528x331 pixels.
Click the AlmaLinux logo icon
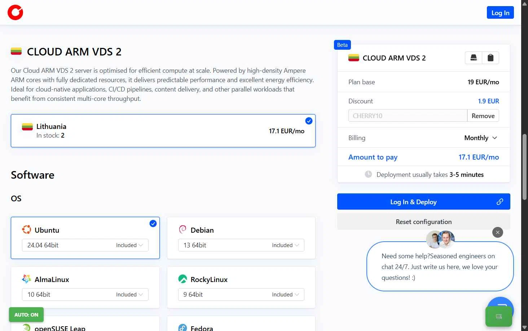(x=26, y=279)
